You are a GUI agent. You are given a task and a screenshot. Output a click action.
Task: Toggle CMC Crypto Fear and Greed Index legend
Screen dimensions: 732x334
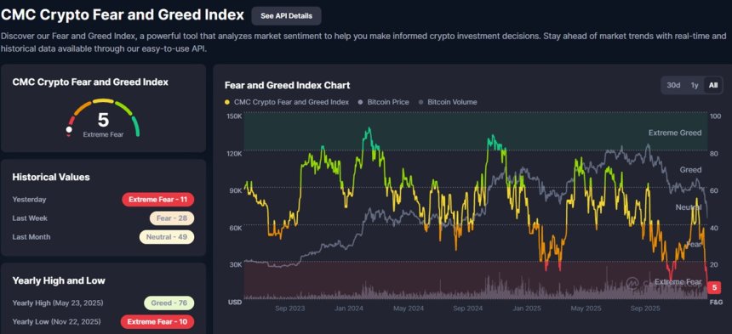tap(287, 102)
